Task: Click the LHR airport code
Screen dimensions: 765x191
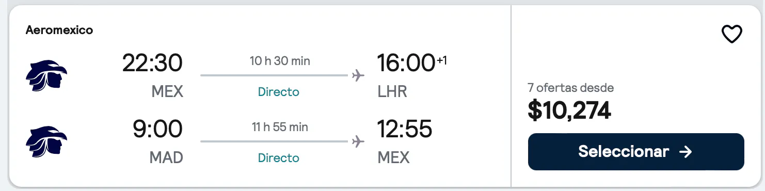Action: [393, 92]
